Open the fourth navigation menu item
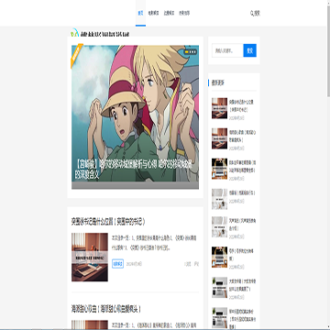The image size is (330, 330). [x=184, y=13]
